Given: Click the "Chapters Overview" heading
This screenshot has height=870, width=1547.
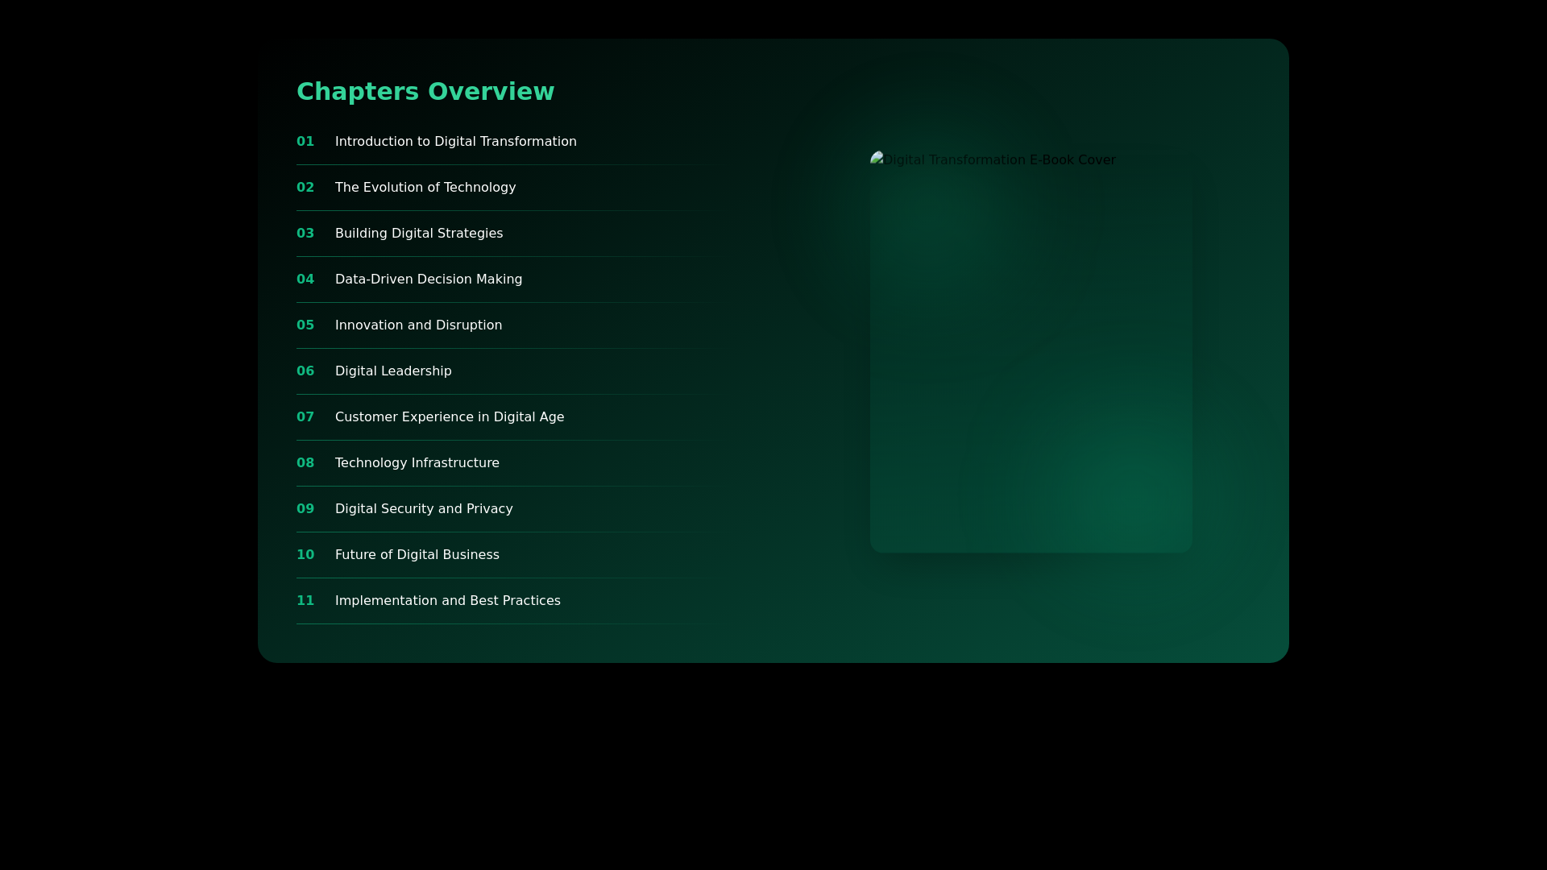Looking at the screenshot, I should click(x=425, y=91).
